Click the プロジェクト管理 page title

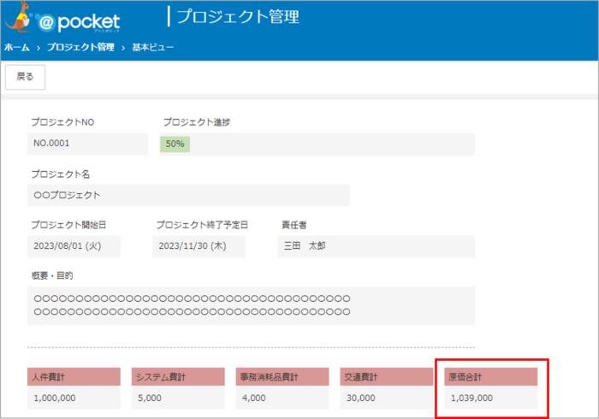(238, 17)
